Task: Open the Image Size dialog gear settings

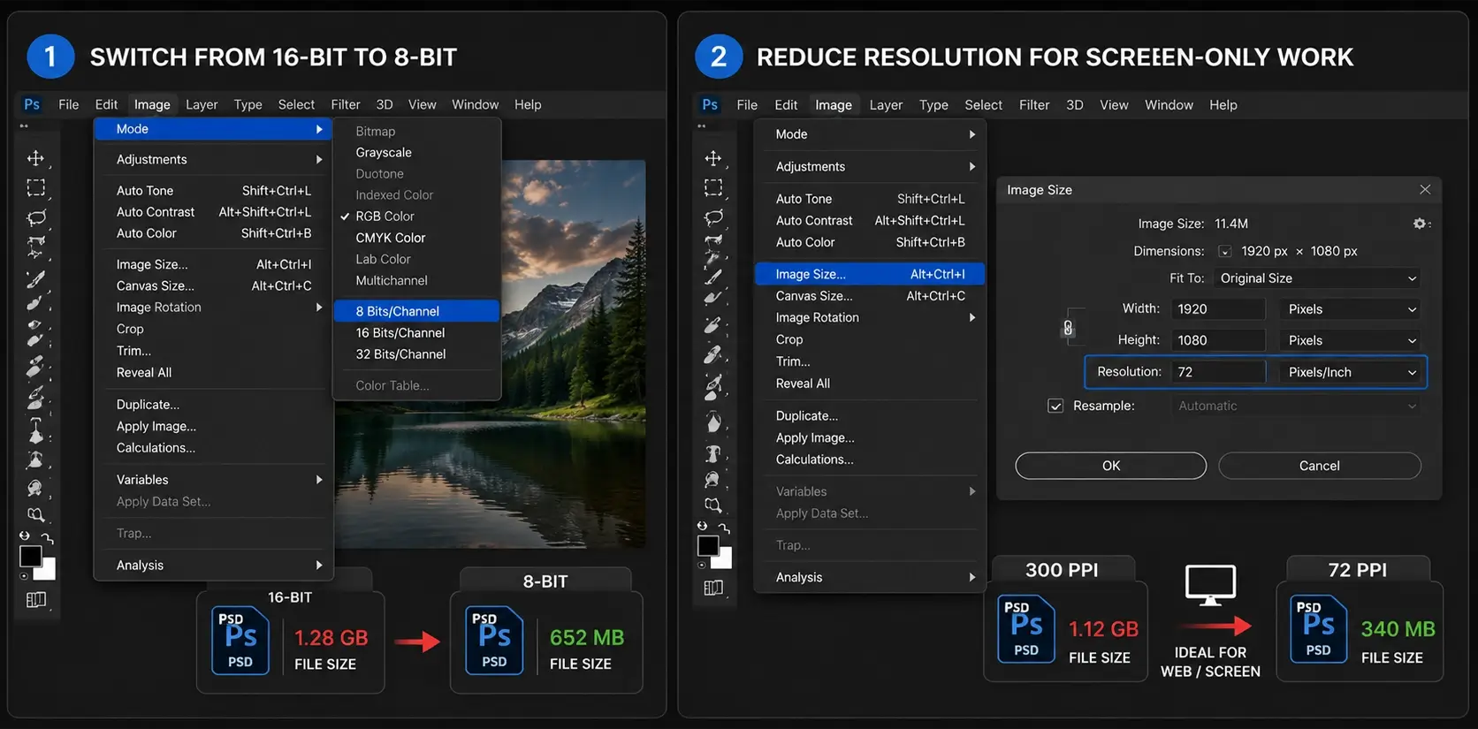Action: click(x=1420, y=224)
